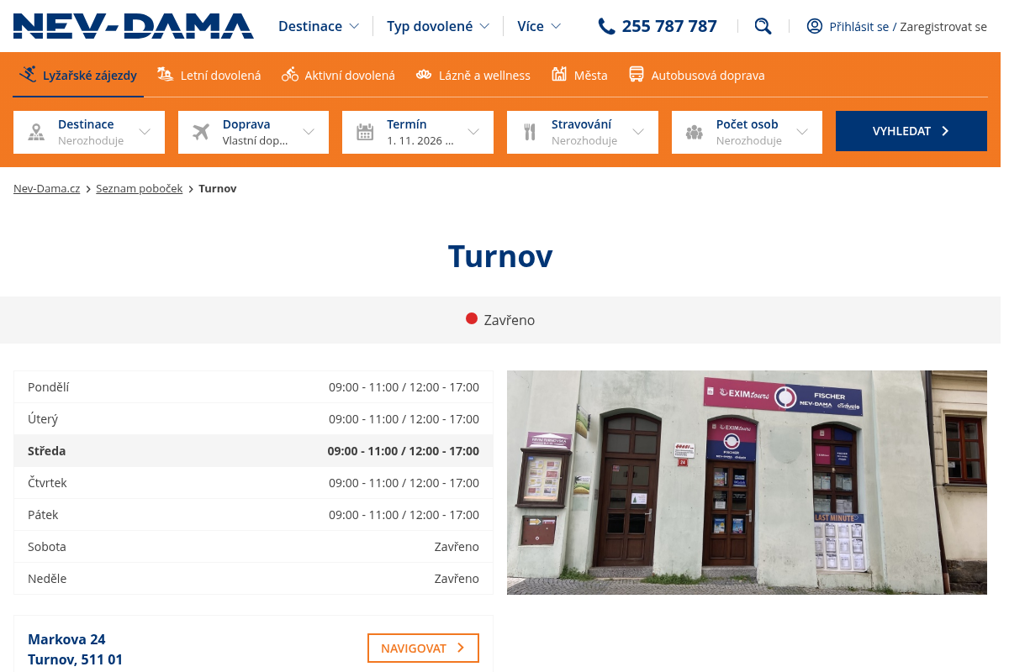The width and height of the screenshot is (1009, 672).
Task: Open the Stravování filter dropdown arrow
Action: click(x=638, y=132)
